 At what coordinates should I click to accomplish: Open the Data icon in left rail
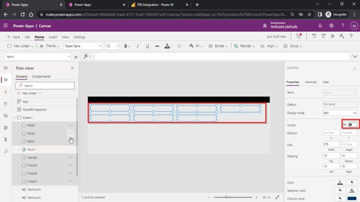[x=6, y=103]
